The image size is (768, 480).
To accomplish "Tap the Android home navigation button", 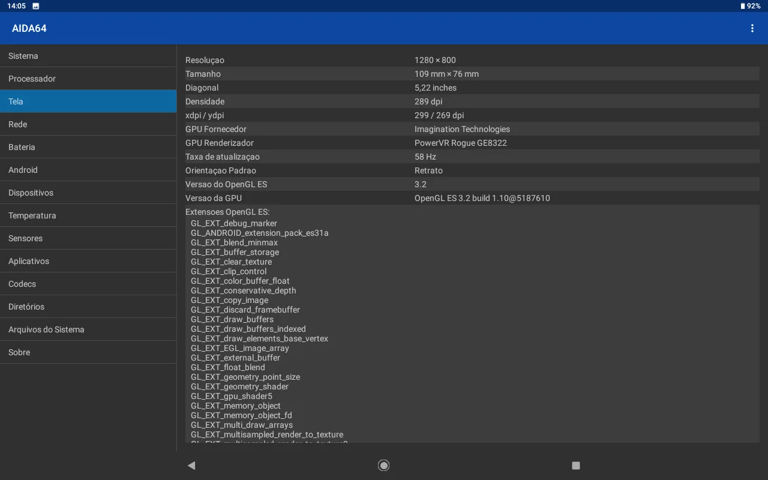I will click(x=384, y=465).
